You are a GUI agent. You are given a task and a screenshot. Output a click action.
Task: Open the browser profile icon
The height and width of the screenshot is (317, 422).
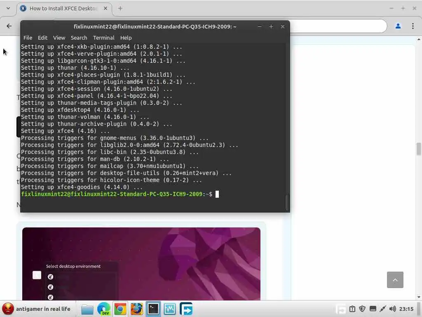tap(398, 26)
